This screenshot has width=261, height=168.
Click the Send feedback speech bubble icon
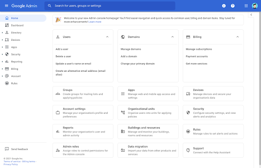pyautogui.click(x=7, y=149)
